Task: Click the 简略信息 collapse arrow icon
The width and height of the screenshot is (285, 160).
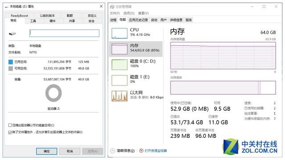Action: point(113,151)
